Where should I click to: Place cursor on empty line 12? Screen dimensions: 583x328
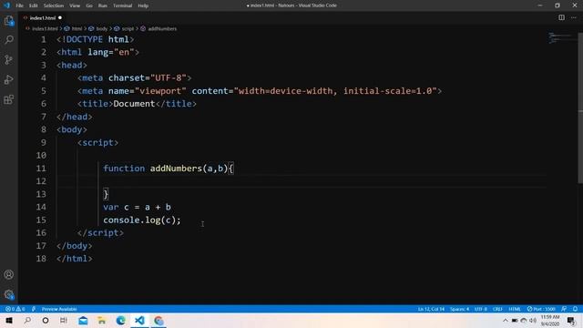coord(302,181)
